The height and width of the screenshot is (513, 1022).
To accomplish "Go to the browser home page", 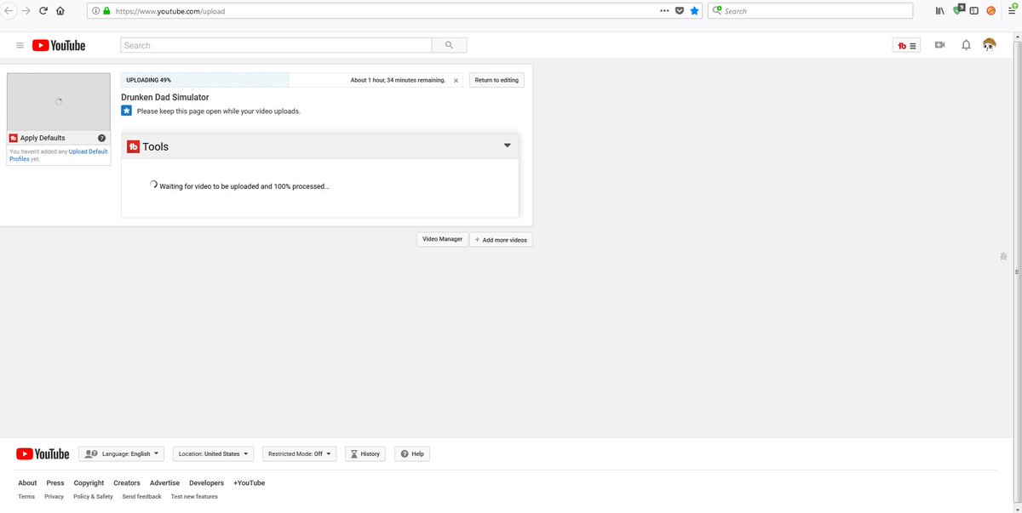I will pos(60,11).
